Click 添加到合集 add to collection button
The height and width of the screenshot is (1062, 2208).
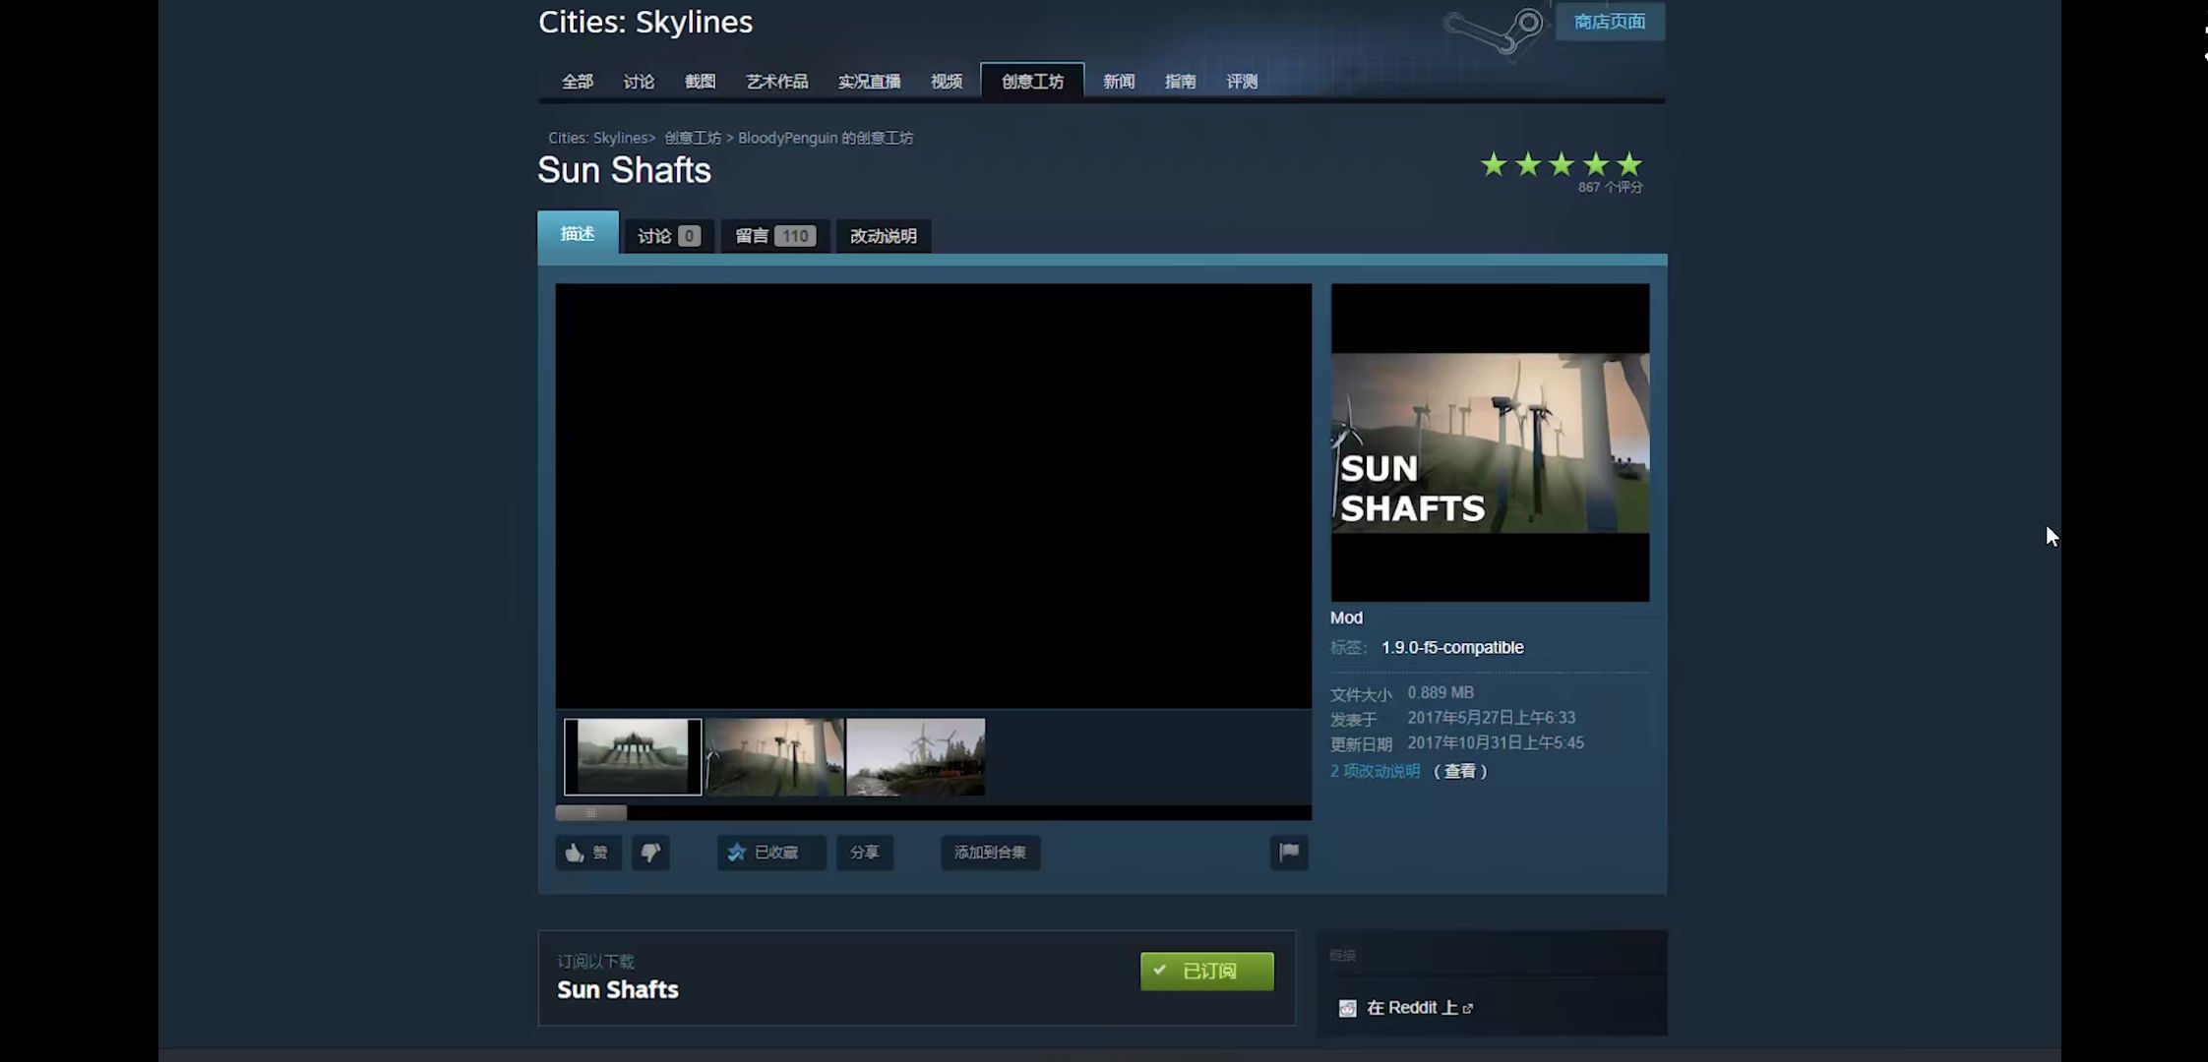[990, 853]
